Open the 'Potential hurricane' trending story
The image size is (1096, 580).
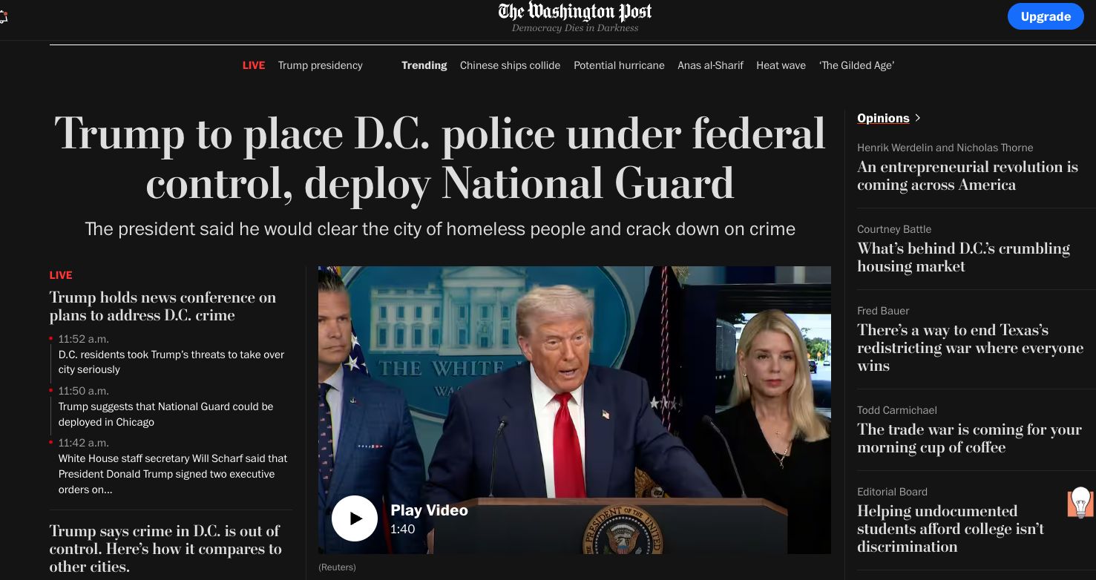(618, 65)
